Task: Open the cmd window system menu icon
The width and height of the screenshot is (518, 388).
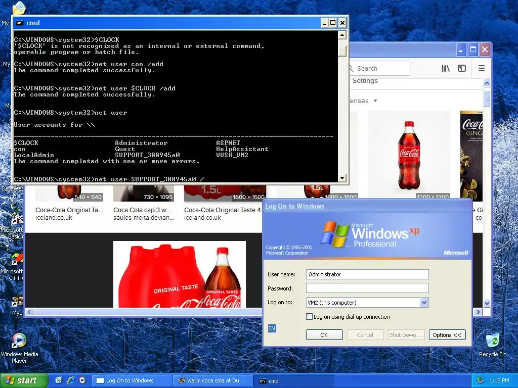Action: point(20,23)
